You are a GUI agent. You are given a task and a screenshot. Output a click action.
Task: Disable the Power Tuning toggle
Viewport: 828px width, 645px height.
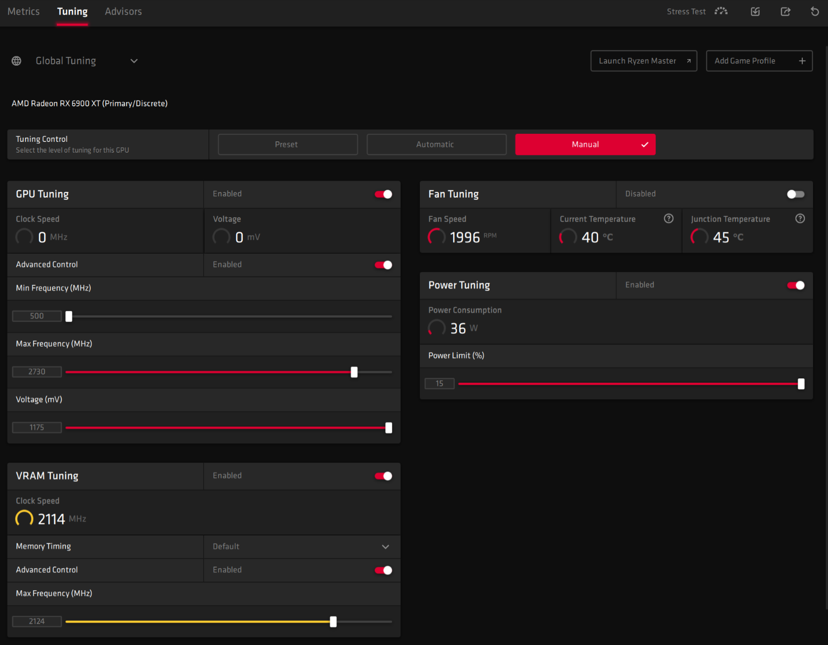pos(795,285)
